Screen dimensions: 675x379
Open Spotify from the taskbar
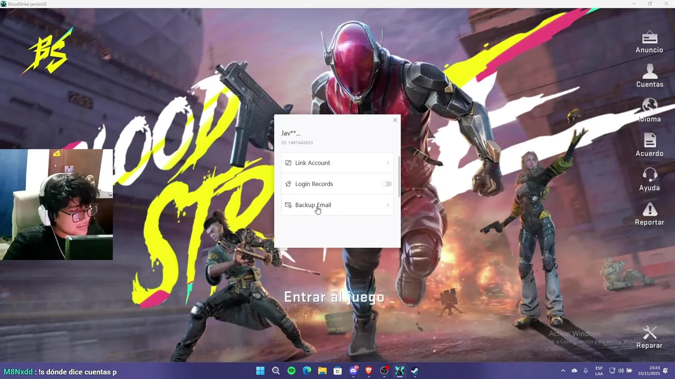[x=291, y=371]
